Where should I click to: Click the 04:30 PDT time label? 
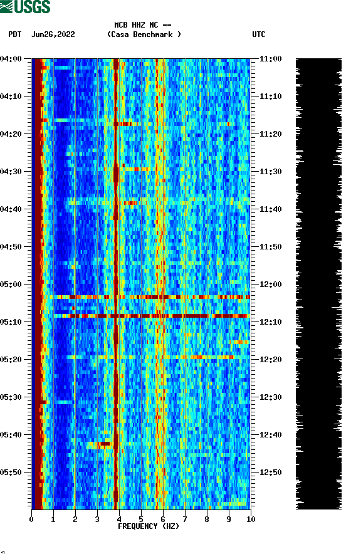coord(11,172)
